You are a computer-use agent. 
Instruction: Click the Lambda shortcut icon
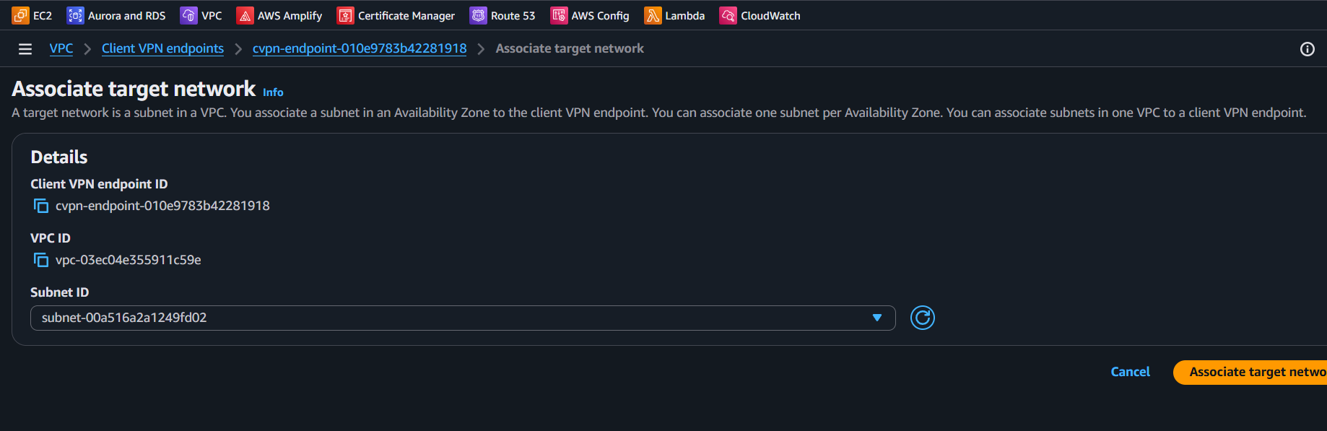[x=653, y=15]
